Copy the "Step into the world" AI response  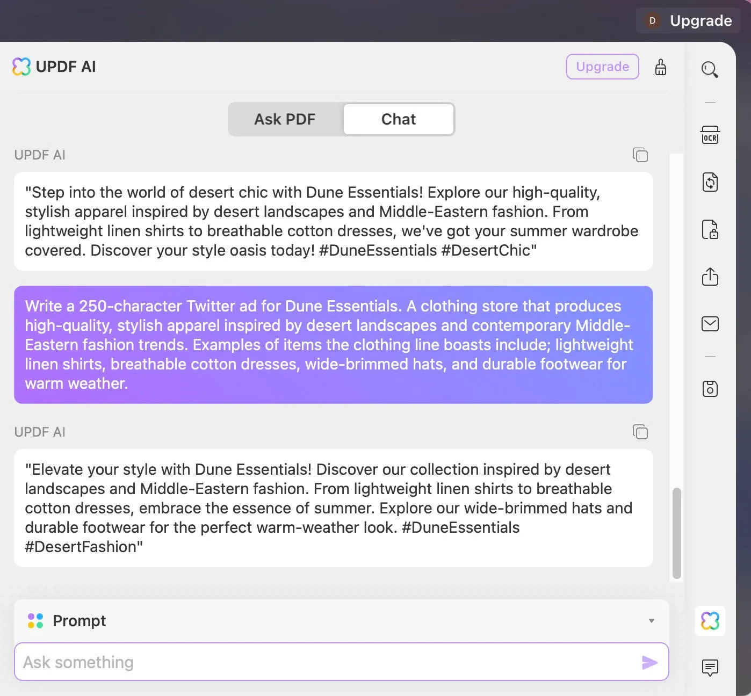(x=640, y=155)
